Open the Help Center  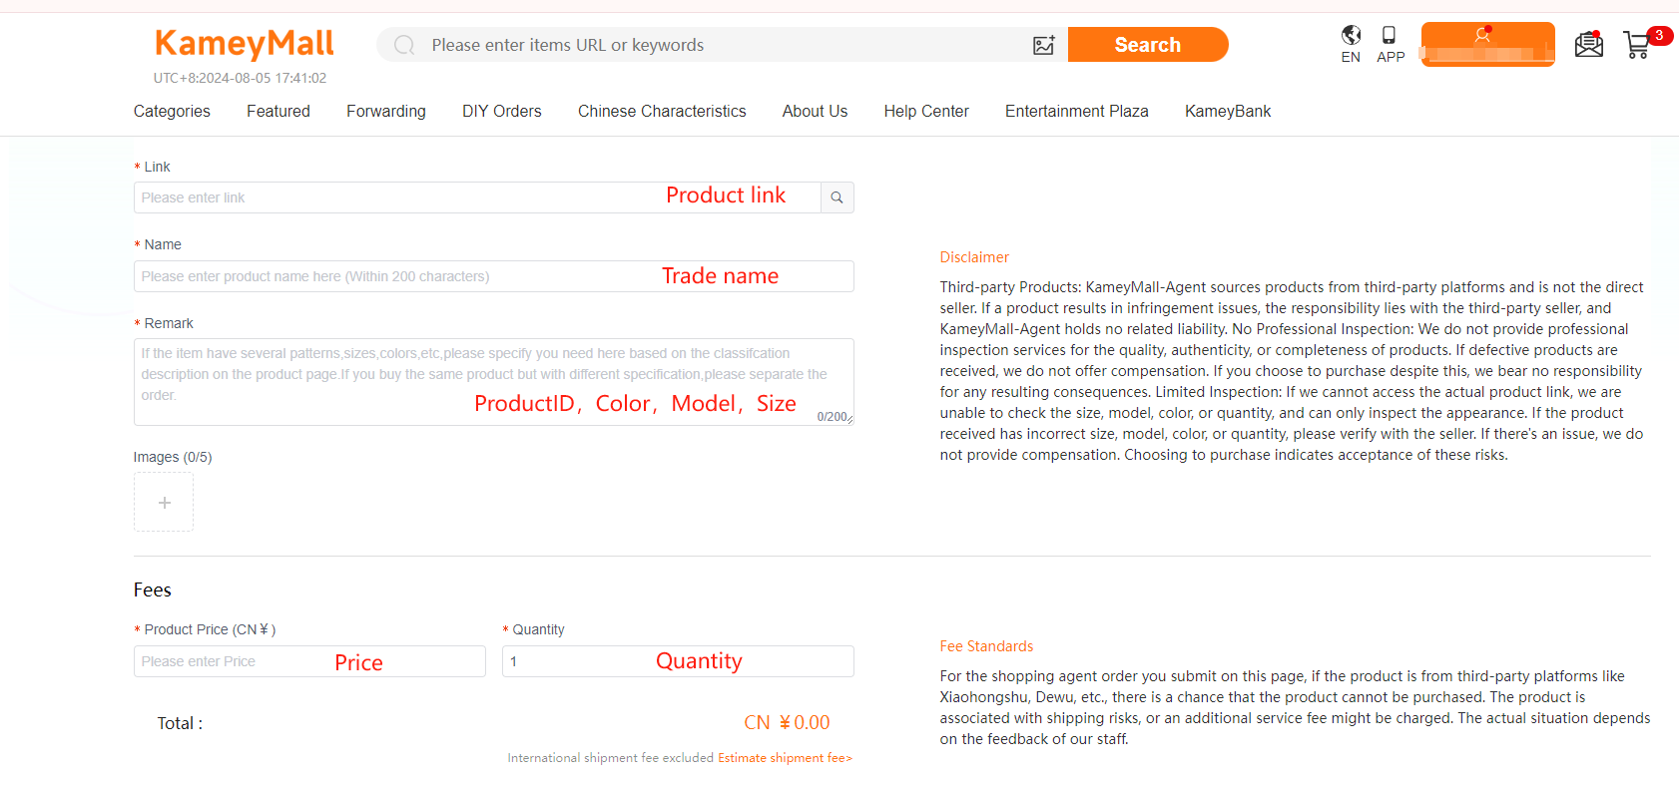point(926,112)
